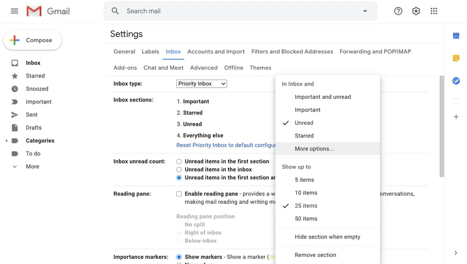The width and height of the screenshot is (467, 264).
Task: Click More options... in menu
Action: [327, 148]
